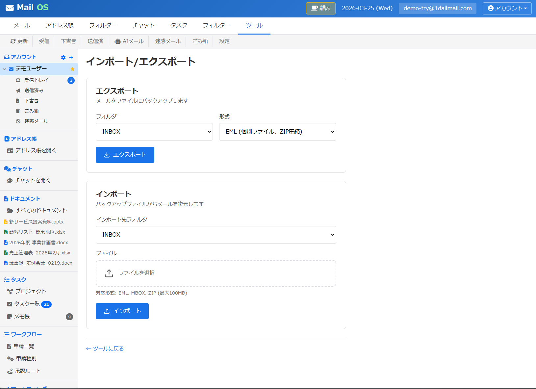
Task: Collapse the デモユーザー account tree
Action: tap(4, 69)
